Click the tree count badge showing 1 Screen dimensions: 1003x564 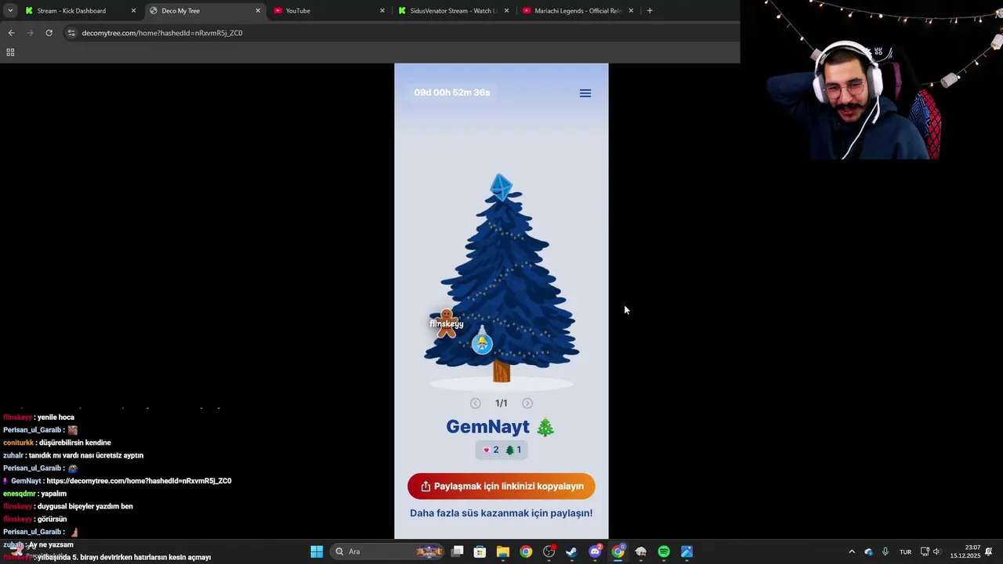(513, 450)
